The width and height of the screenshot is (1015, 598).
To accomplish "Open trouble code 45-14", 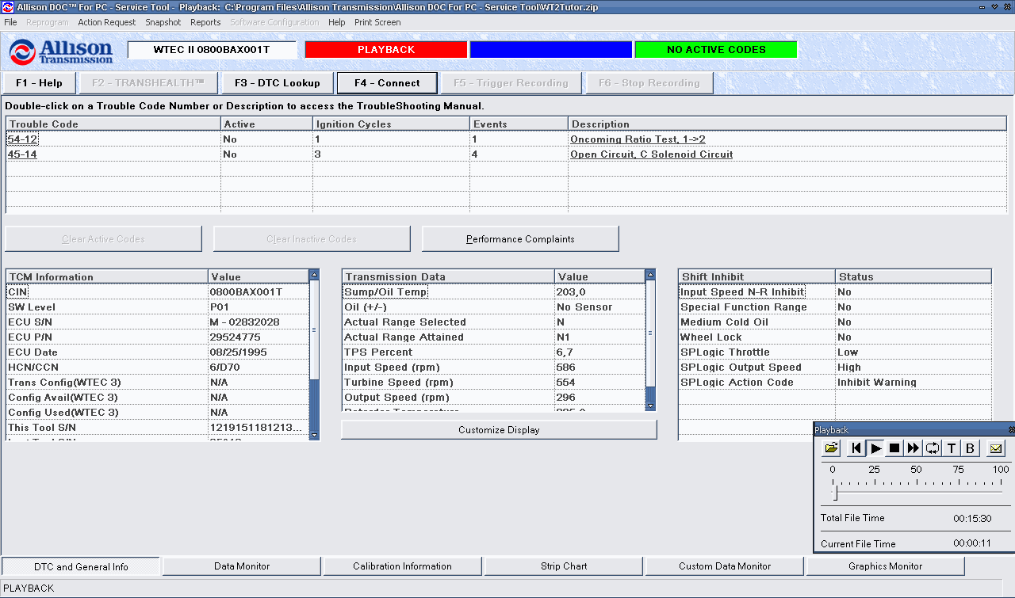I will (x=22, y=154).
